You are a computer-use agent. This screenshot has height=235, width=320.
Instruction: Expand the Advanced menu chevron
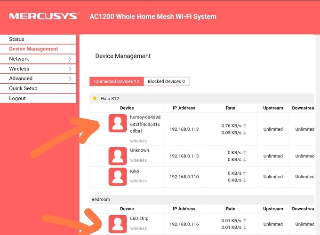click(70, 78)
